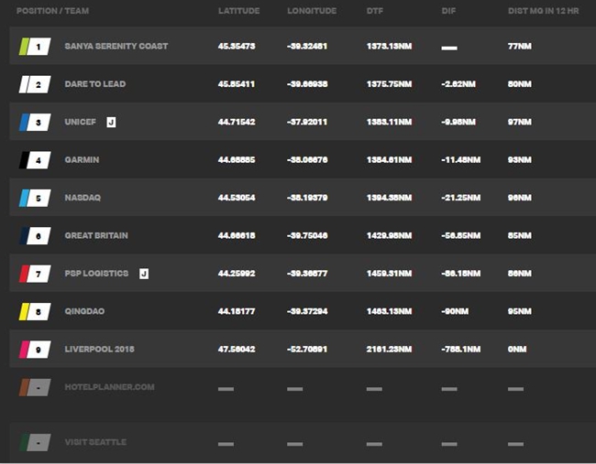Click the Longitude column header
596x464 pixels.
(312, 11)
